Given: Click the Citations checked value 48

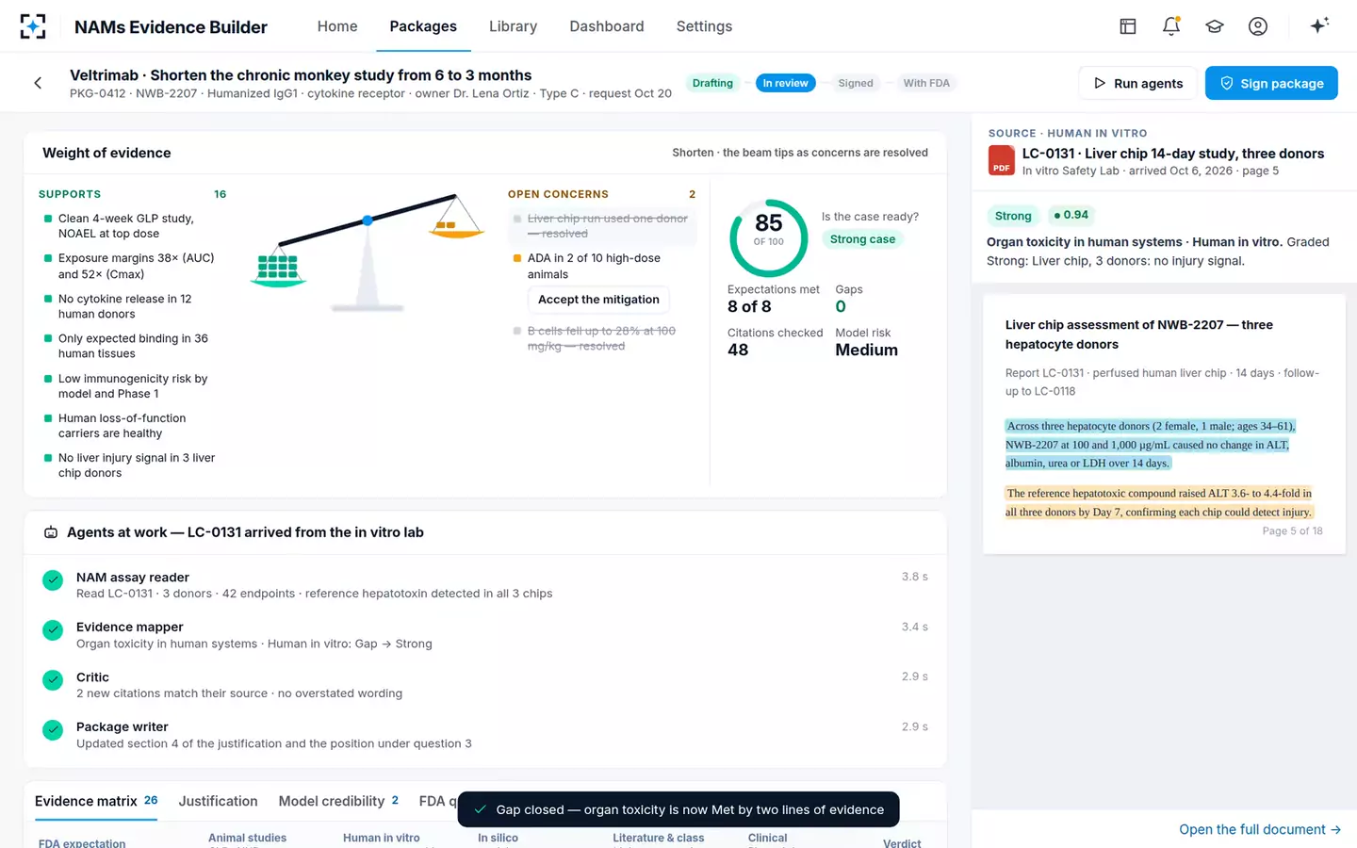Looking at the screenshot, I should pos(738,350).
